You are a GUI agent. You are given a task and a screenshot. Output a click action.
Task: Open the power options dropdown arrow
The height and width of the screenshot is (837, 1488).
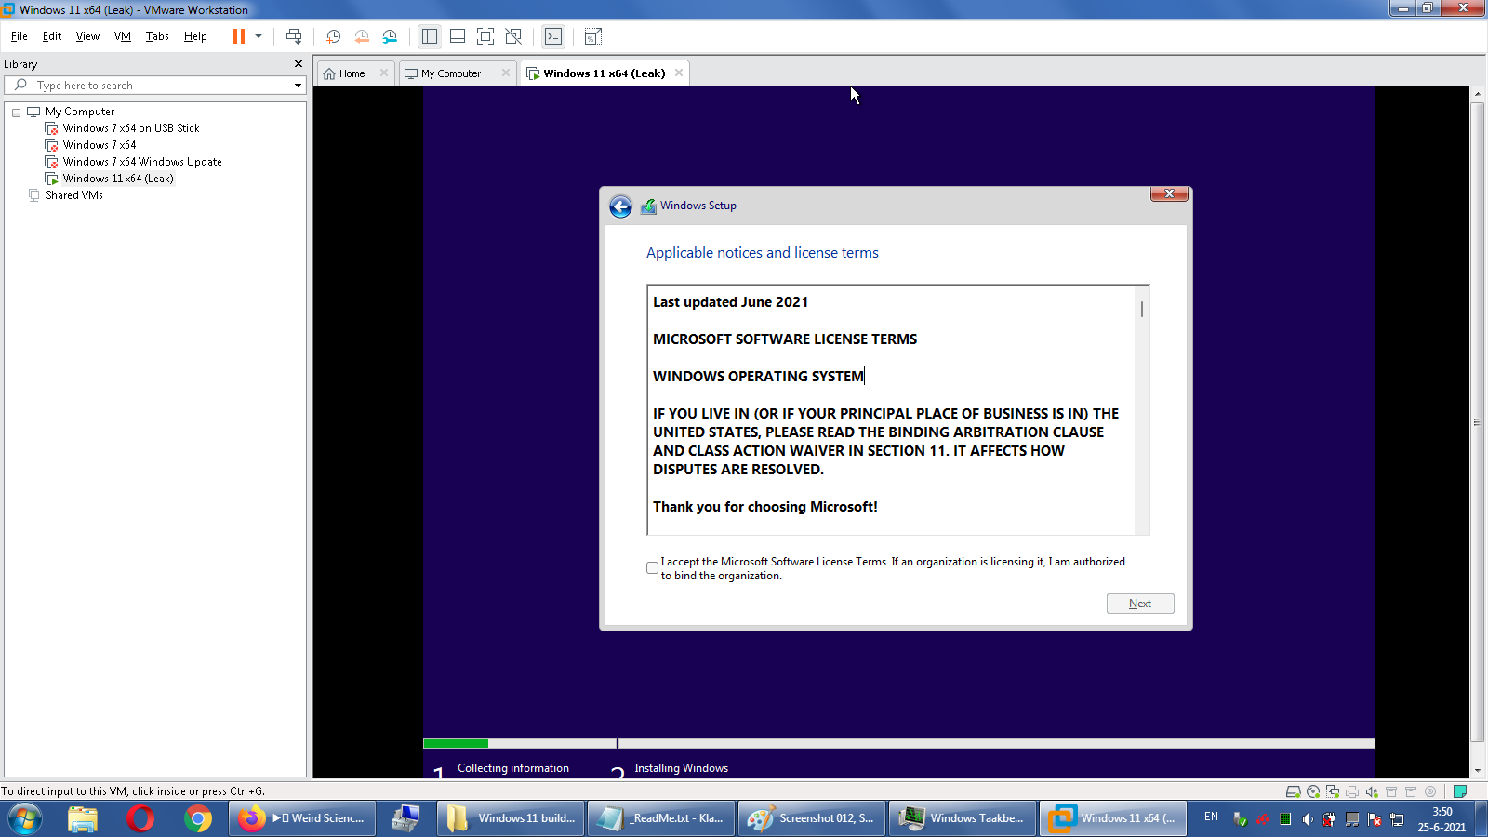(x=259, y=36)
